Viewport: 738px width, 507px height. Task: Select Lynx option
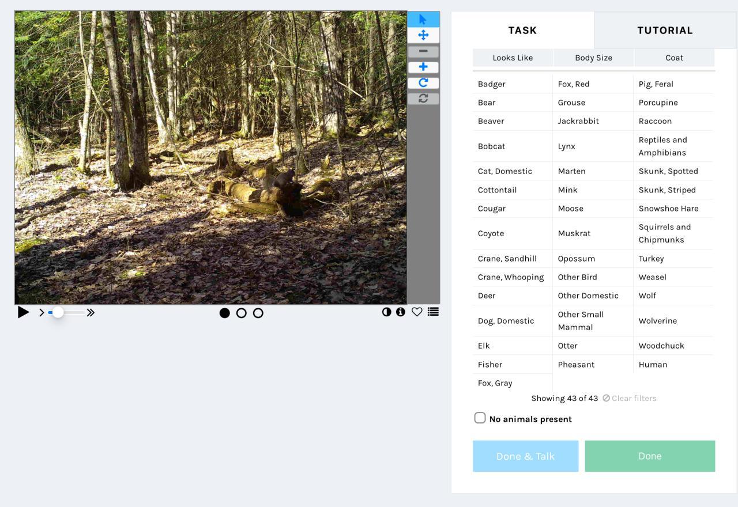[593, 146]
